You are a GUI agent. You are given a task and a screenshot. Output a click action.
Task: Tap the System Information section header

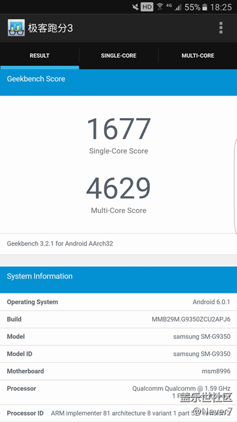pos(119,280)
